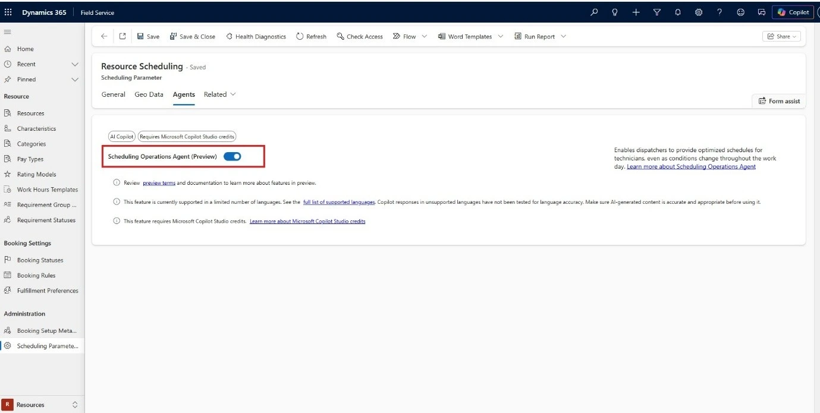Open the feedback smiley icon
820x413 pixels.
pyautogui.click(x=740, y=12)
